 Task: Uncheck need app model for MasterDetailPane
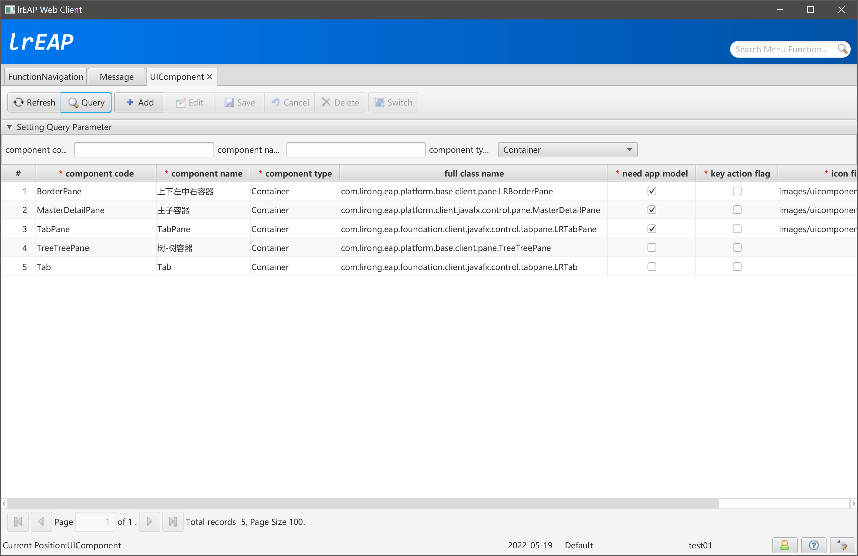652,210
